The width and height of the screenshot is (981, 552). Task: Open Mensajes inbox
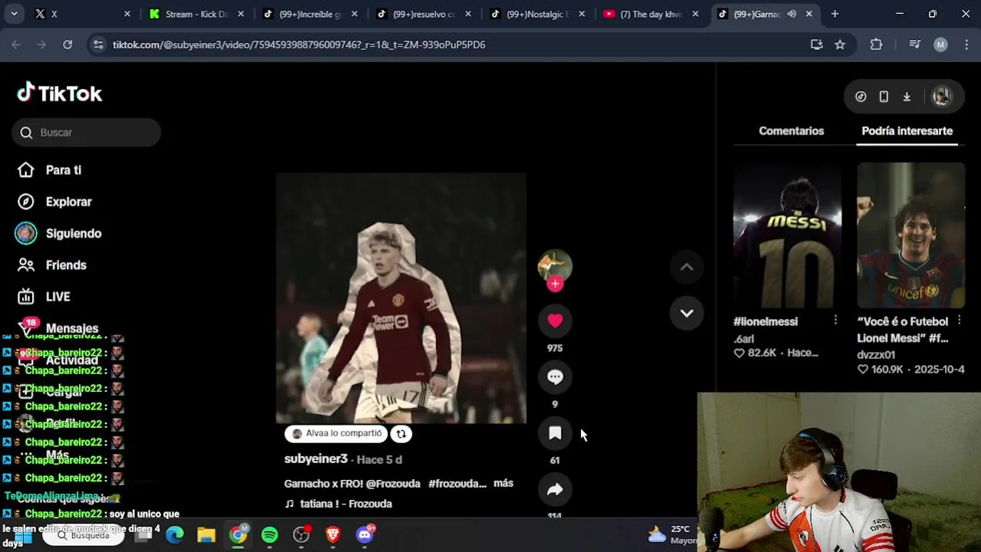(x=72, y=328)
